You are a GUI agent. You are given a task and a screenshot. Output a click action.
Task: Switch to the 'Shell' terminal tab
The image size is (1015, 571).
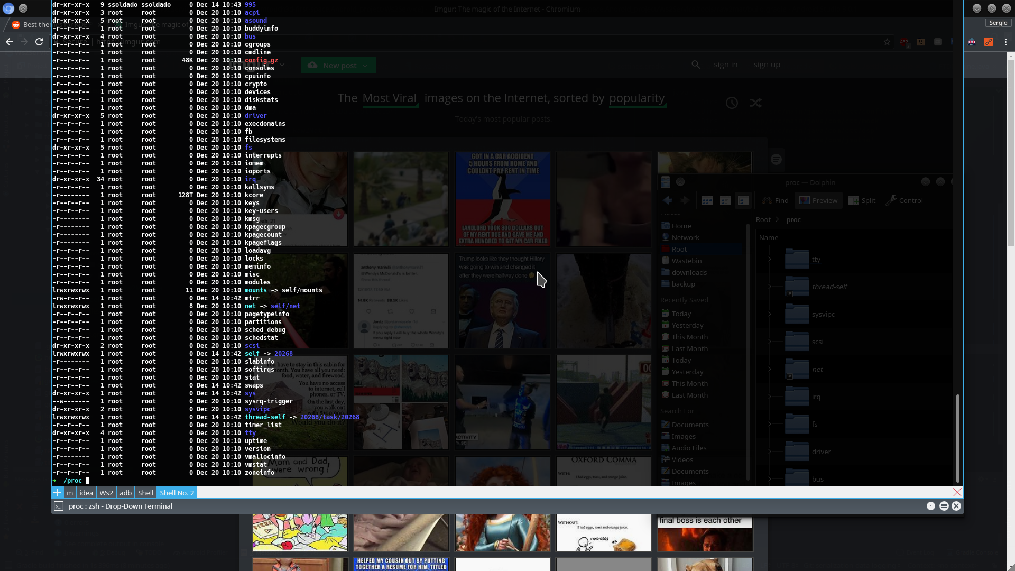pos(145,493)
